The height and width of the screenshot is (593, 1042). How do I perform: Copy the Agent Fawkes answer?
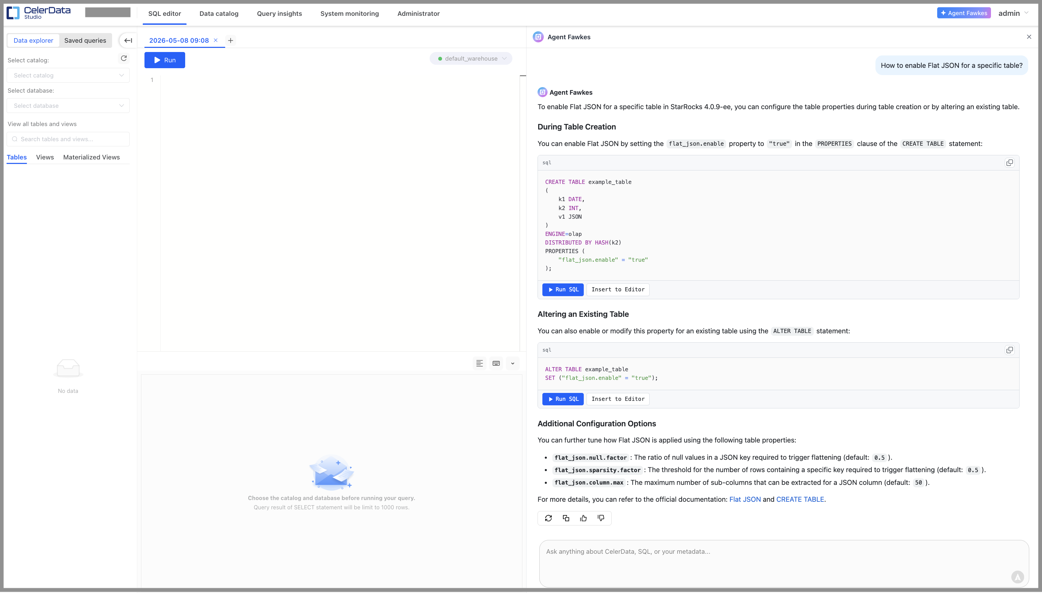point(566,519)
